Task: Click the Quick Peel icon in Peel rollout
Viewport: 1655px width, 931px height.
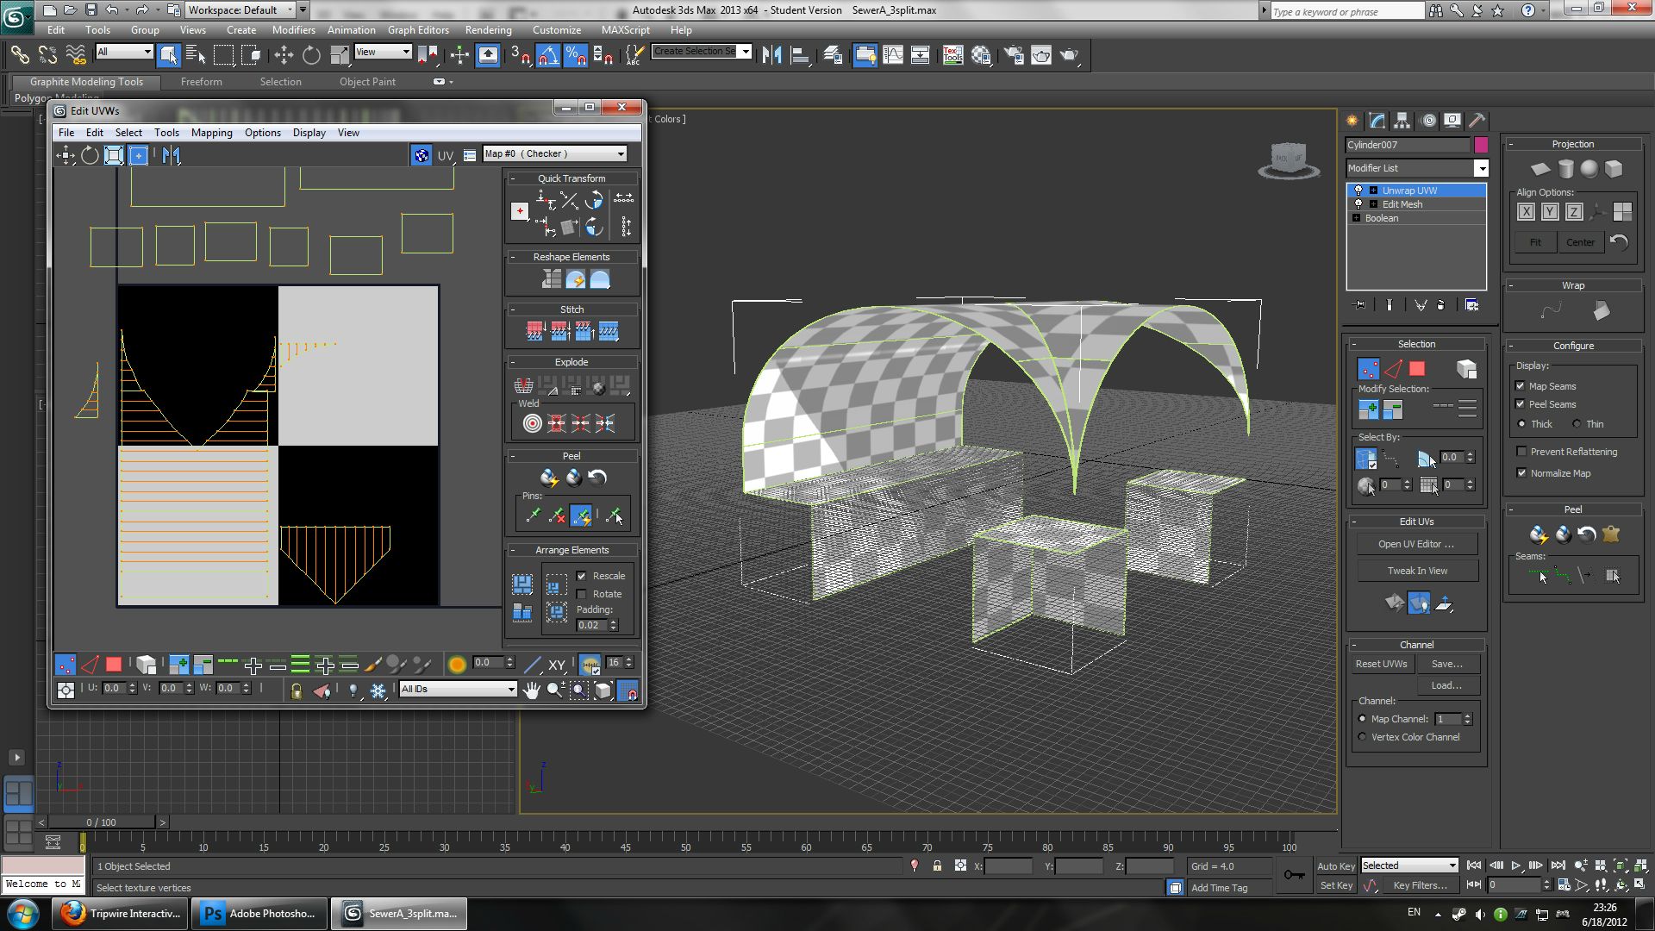Action: point(549,477)
